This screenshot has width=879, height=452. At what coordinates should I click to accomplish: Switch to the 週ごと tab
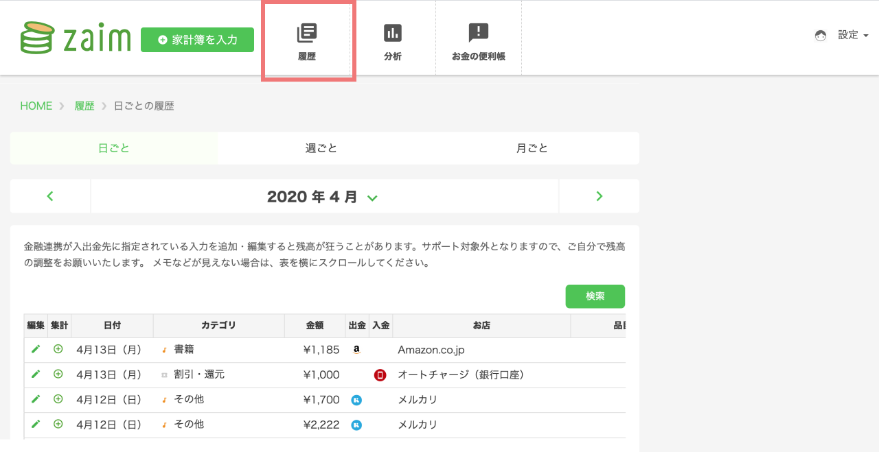click(x=321, y=148)
